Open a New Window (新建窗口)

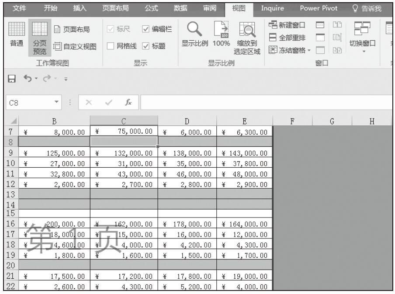pos(287,25)
